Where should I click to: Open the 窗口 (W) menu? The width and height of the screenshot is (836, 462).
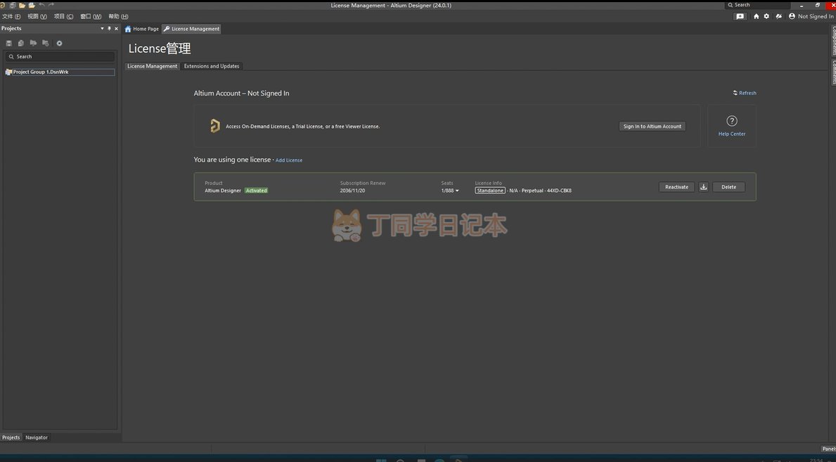pyautogui.click(x=91, y=17)
